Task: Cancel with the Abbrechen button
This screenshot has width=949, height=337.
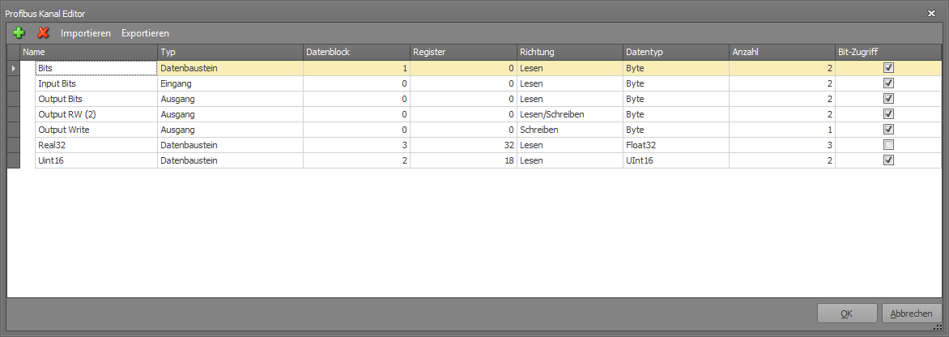Action: pos(912,314)
